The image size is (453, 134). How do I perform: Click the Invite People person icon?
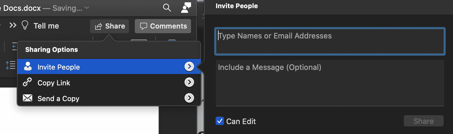click(x=28, y=67)
